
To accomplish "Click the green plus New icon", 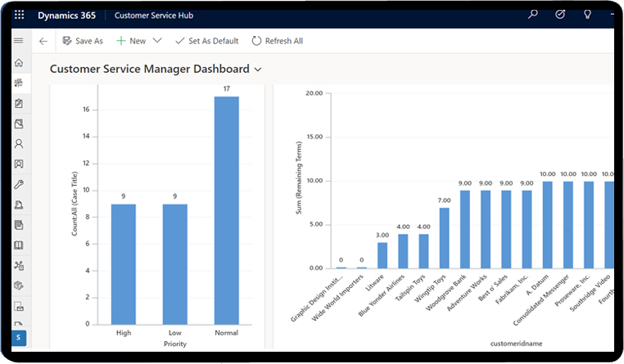I will pos(120,41).
